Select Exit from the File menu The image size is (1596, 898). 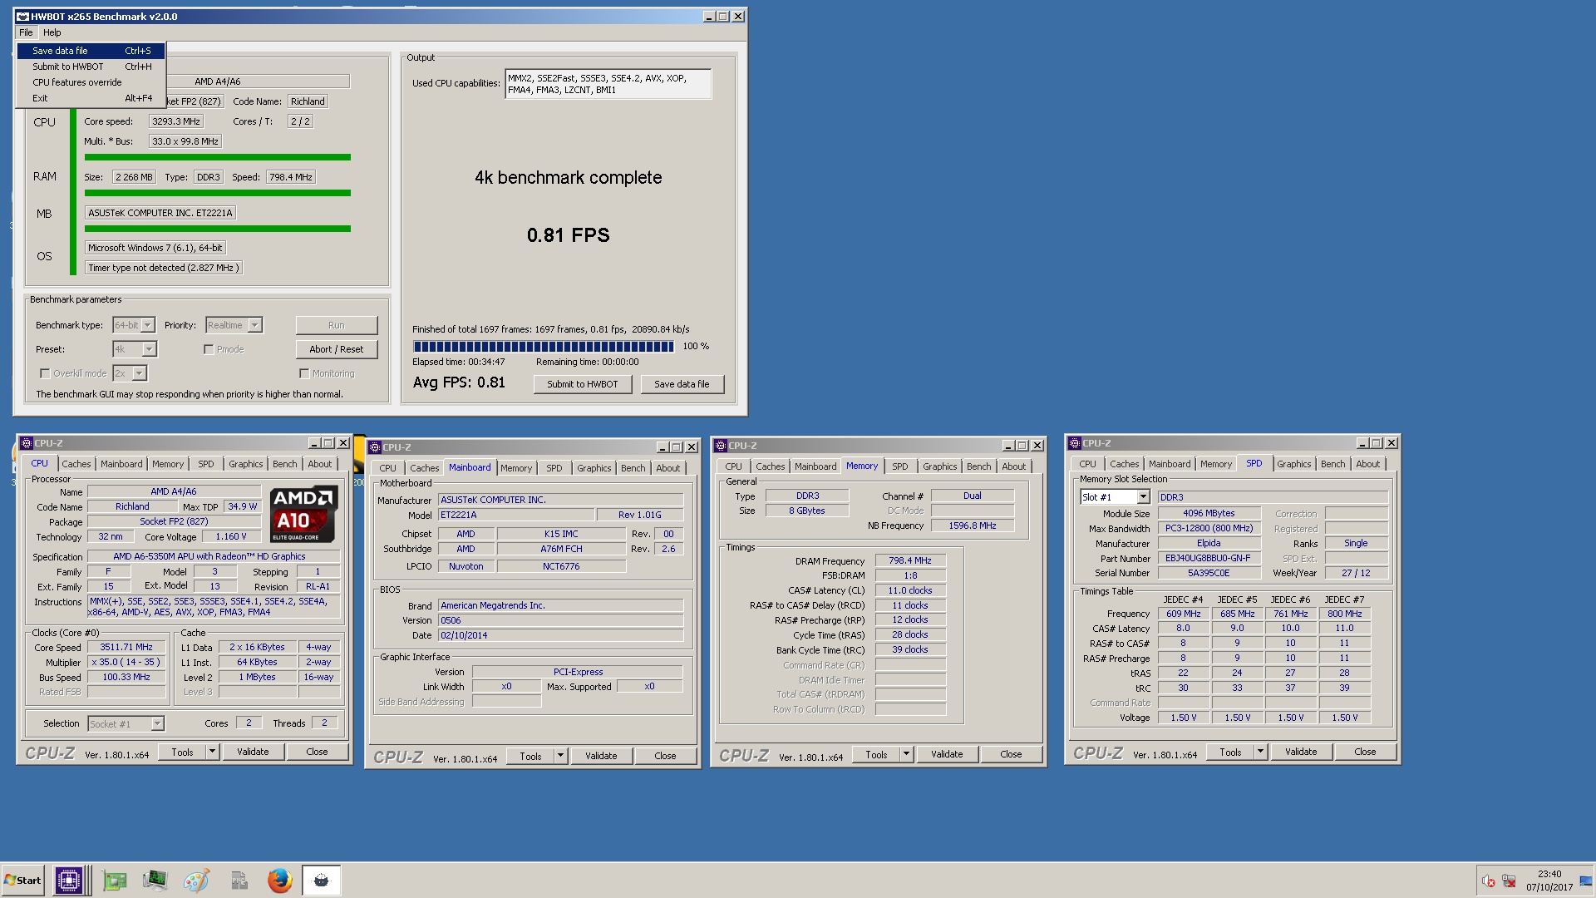(x=91, y=98)
